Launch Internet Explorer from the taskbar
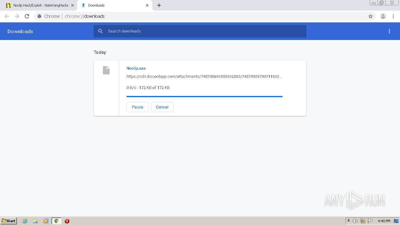 (x=25, y=221)
